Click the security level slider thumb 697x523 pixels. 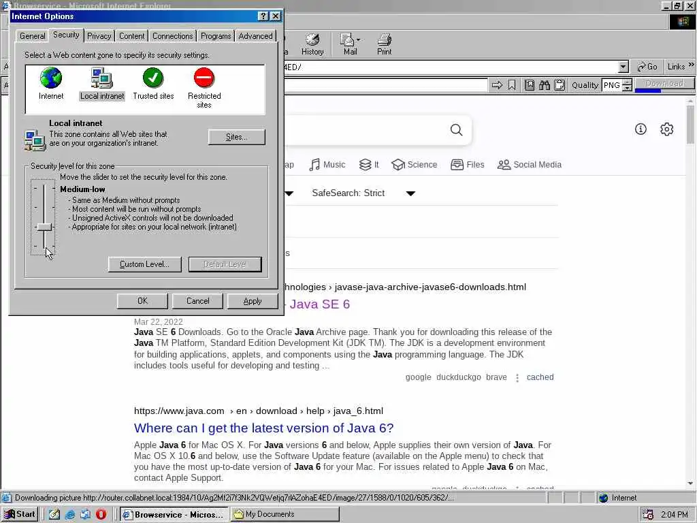click(44, 227)
